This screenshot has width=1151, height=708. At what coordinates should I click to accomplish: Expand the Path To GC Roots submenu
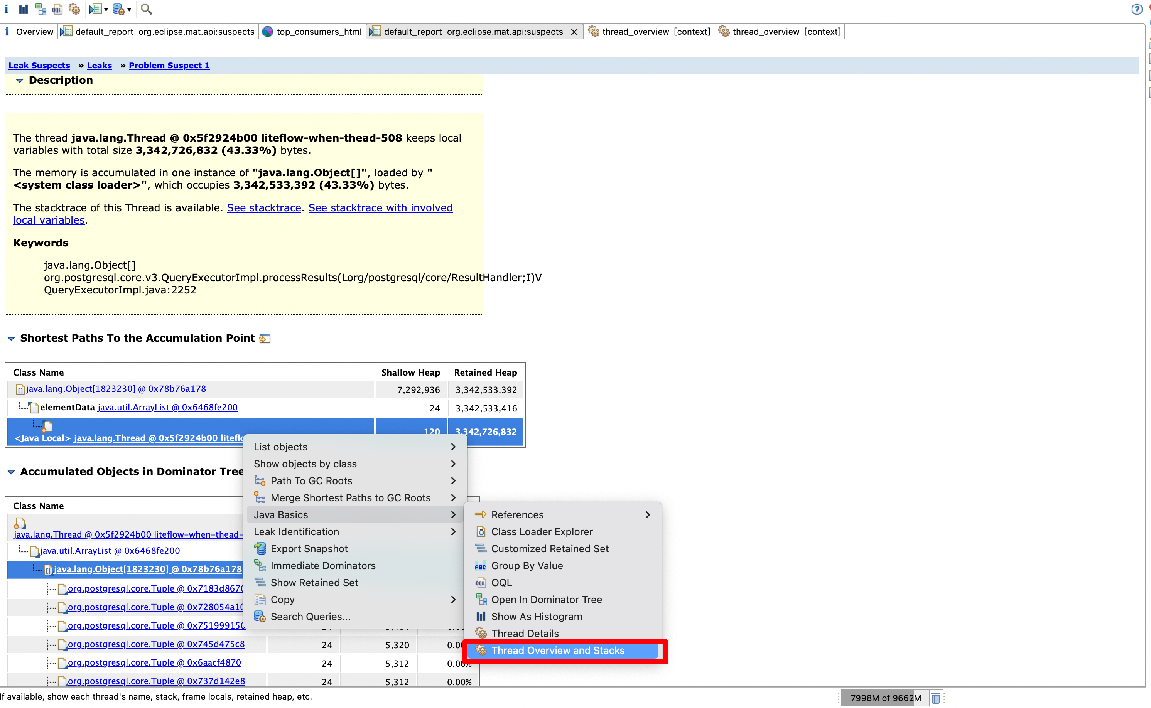coord(354,481)
